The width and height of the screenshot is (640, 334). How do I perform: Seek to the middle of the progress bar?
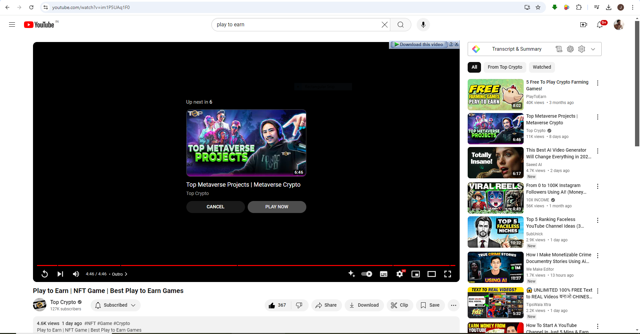point(246,265)
